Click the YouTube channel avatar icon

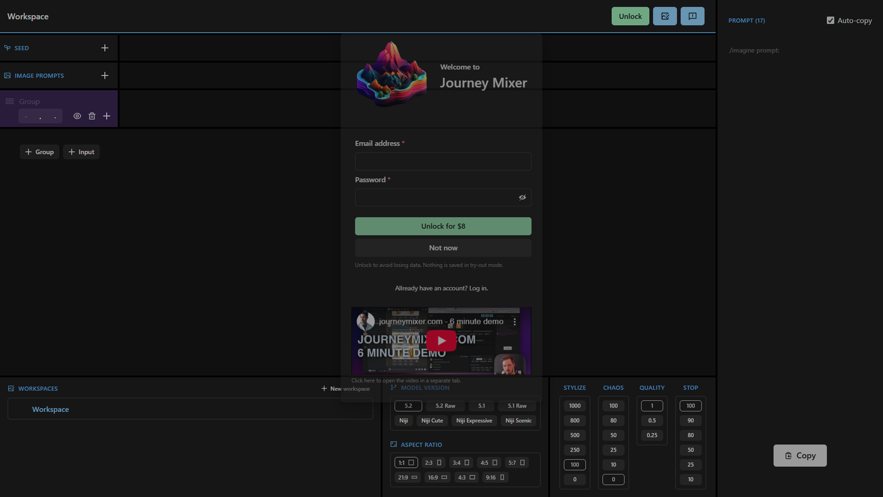pos(365,321)
